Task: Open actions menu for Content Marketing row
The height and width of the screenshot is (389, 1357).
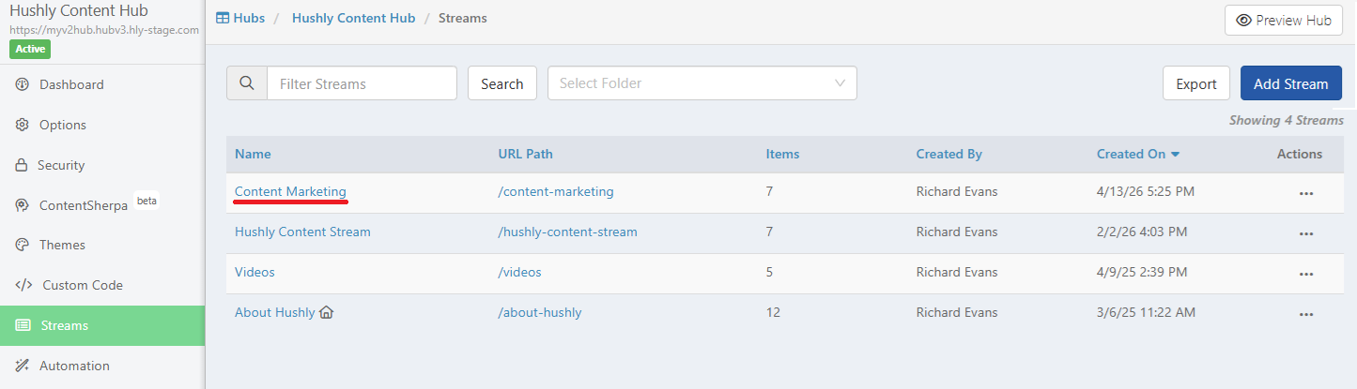Action: pyautogui.click(x=1305, y=193)
